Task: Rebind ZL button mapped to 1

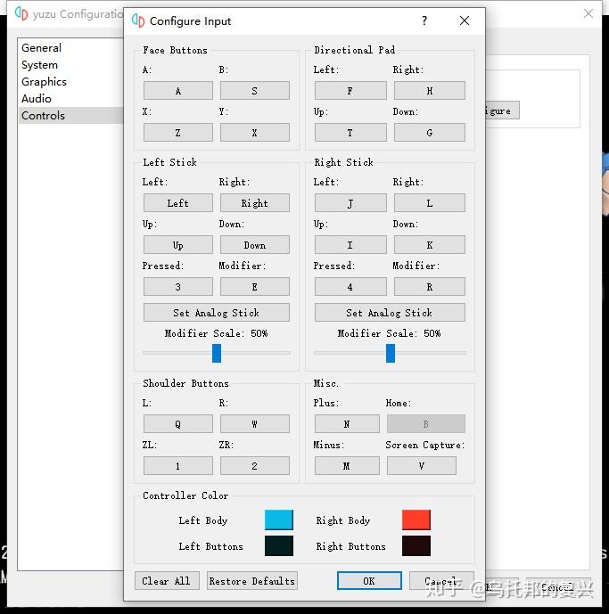Action: (178, 465)
